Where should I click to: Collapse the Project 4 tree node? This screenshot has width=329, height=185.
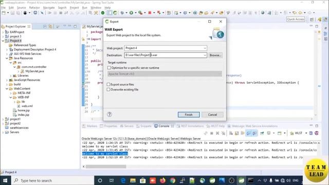3,41
